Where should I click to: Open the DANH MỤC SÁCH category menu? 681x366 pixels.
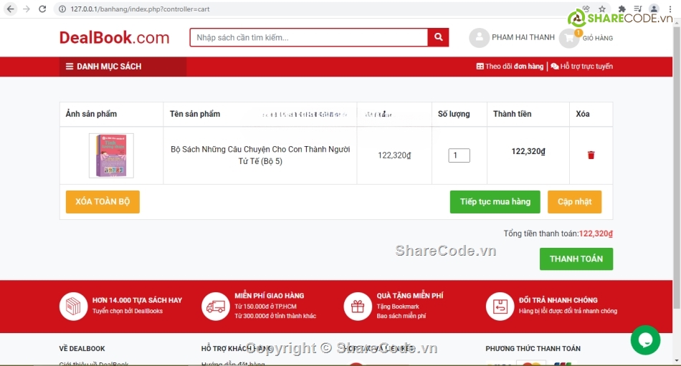coord(123,67)
